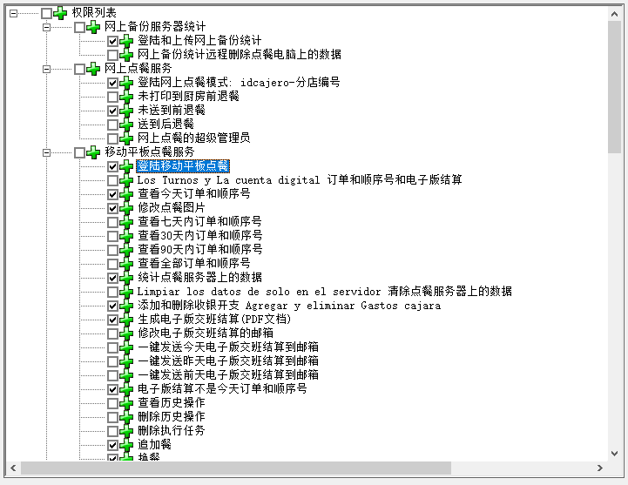The height and width of the screenshot is (485, 628).
Task: Click plus icon next to 未送到前退餐
Action: [x=126, y=111]
